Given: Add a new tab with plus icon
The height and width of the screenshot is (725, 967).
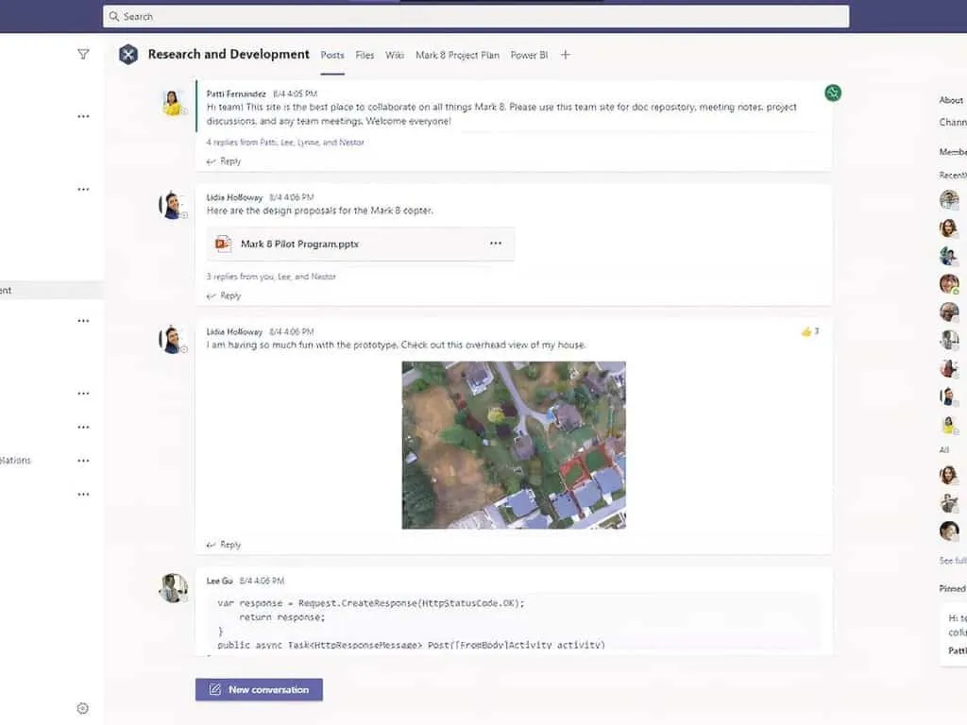Looking at the screenshot, I should coord(566,55).
